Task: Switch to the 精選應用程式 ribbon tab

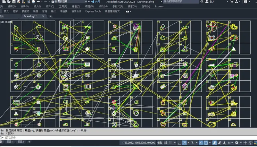Action: [x=112, y=11]
